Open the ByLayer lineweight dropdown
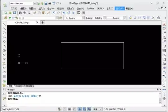 (x=125, y=18)
